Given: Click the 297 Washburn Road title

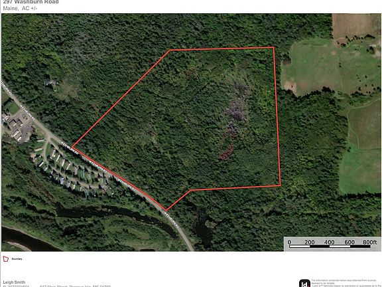Looking at the screenshot, I should coord(31,2).
